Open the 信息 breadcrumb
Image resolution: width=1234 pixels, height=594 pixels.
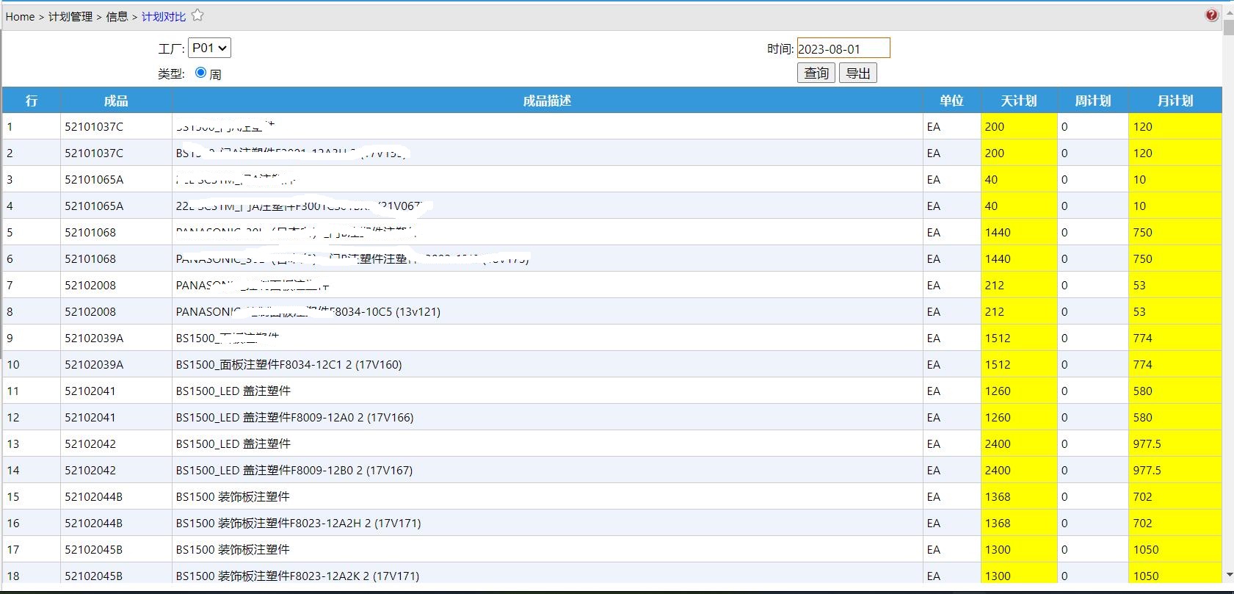117,16
